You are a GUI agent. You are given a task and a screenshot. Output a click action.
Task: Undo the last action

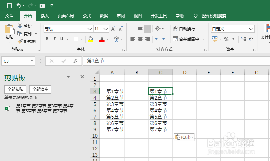tap(19, 6)
